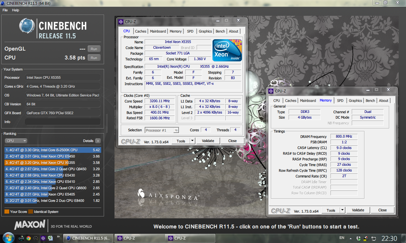
Task: Open Graphics tab in front CPU-Z
Action: tap(205, 31)
